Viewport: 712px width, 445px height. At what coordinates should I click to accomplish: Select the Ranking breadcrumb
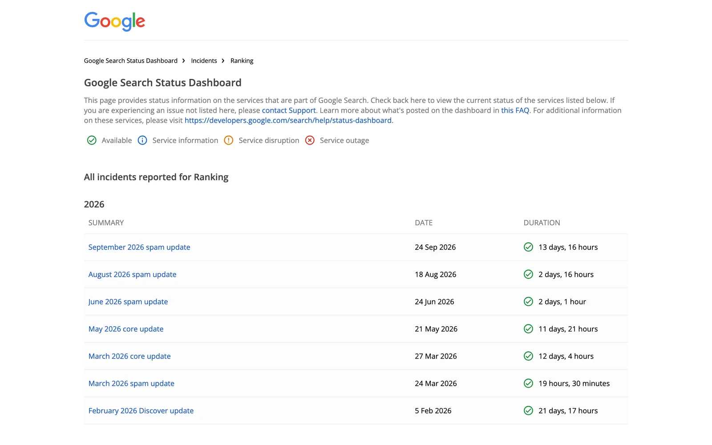point(242,61)
